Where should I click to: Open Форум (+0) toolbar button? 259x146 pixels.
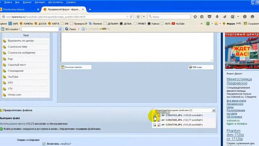(x=232, y=24)
